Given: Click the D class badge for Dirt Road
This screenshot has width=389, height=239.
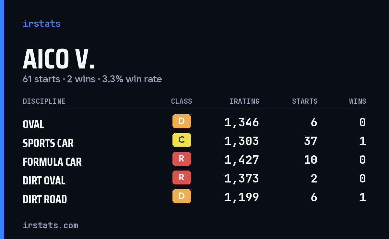Looking at the screenshot, I should pyautogui.click(x=182, y=196).
